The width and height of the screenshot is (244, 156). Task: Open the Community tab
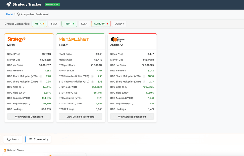[38, 139]
